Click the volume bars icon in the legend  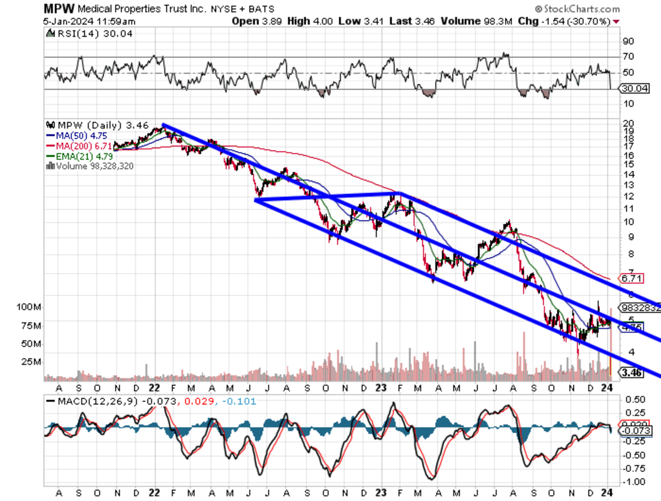coord(51,165)
